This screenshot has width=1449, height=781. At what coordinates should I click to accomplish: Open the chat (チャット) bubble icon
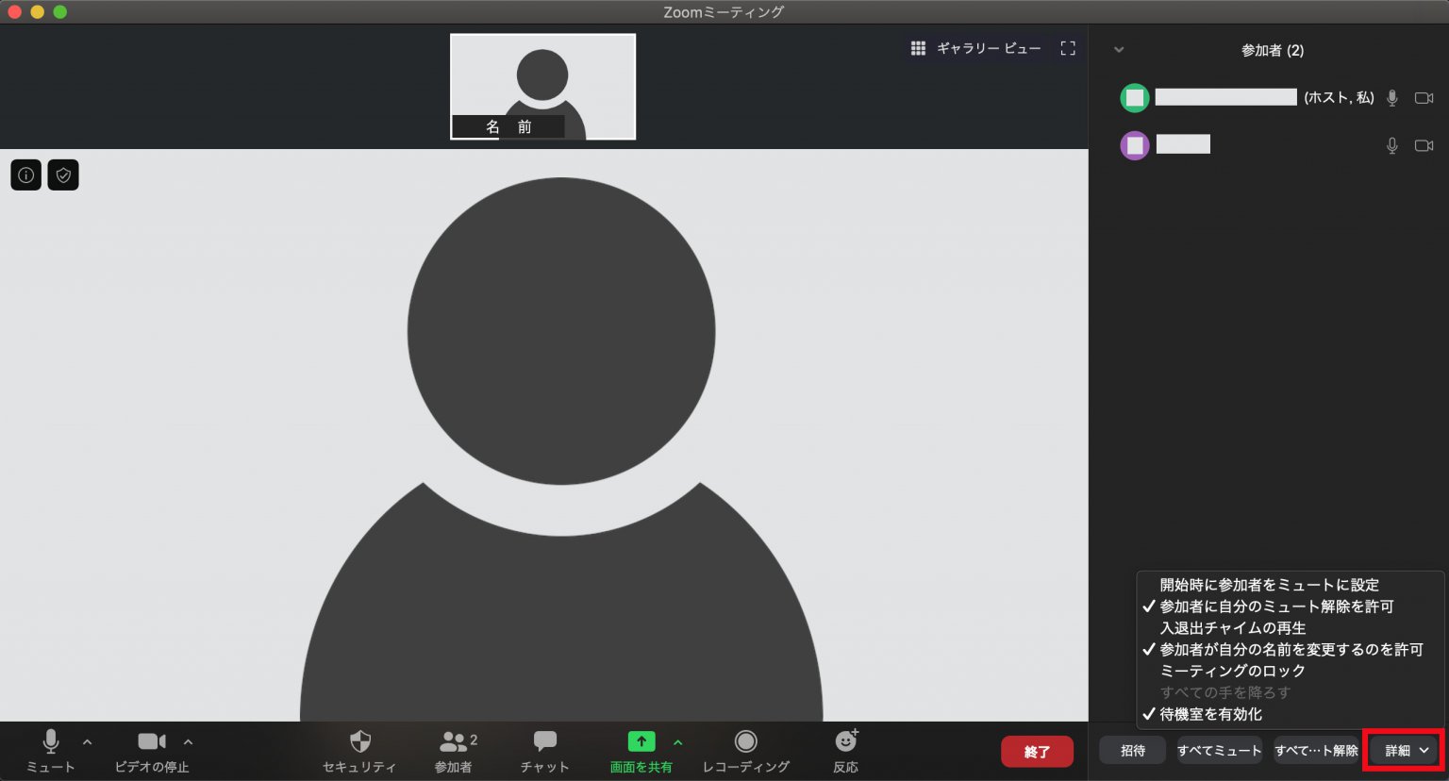[545, 741]
